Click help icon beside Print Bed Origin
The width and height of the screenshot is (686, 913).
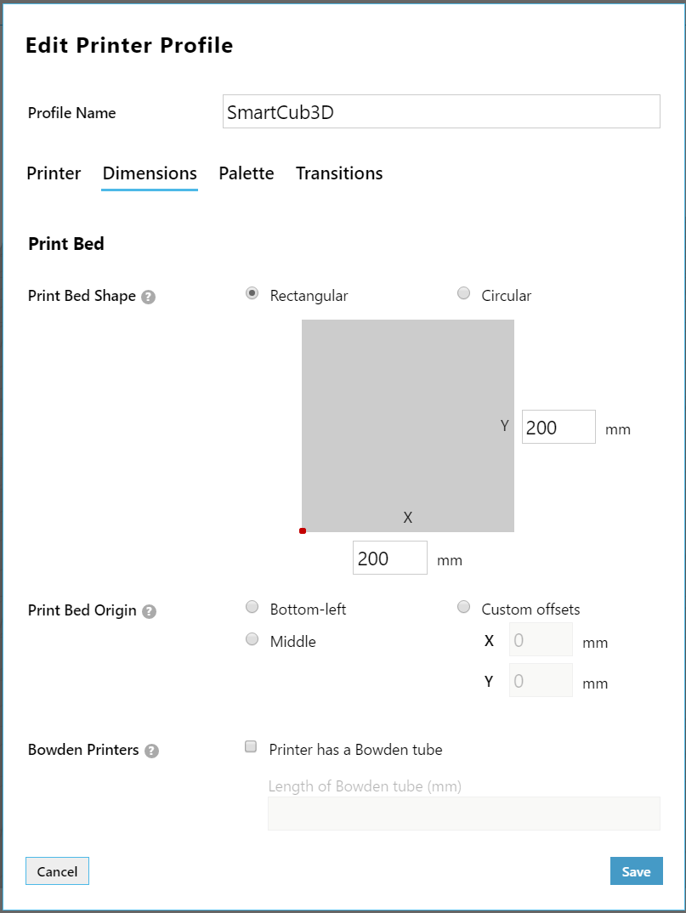[x=149, y=611]
